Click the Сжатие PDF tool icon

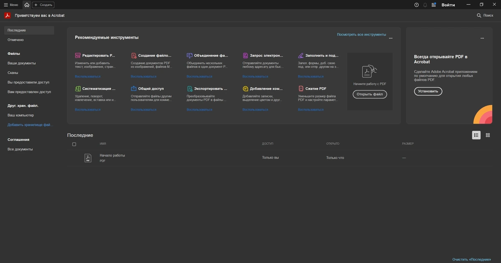point(301,89)
